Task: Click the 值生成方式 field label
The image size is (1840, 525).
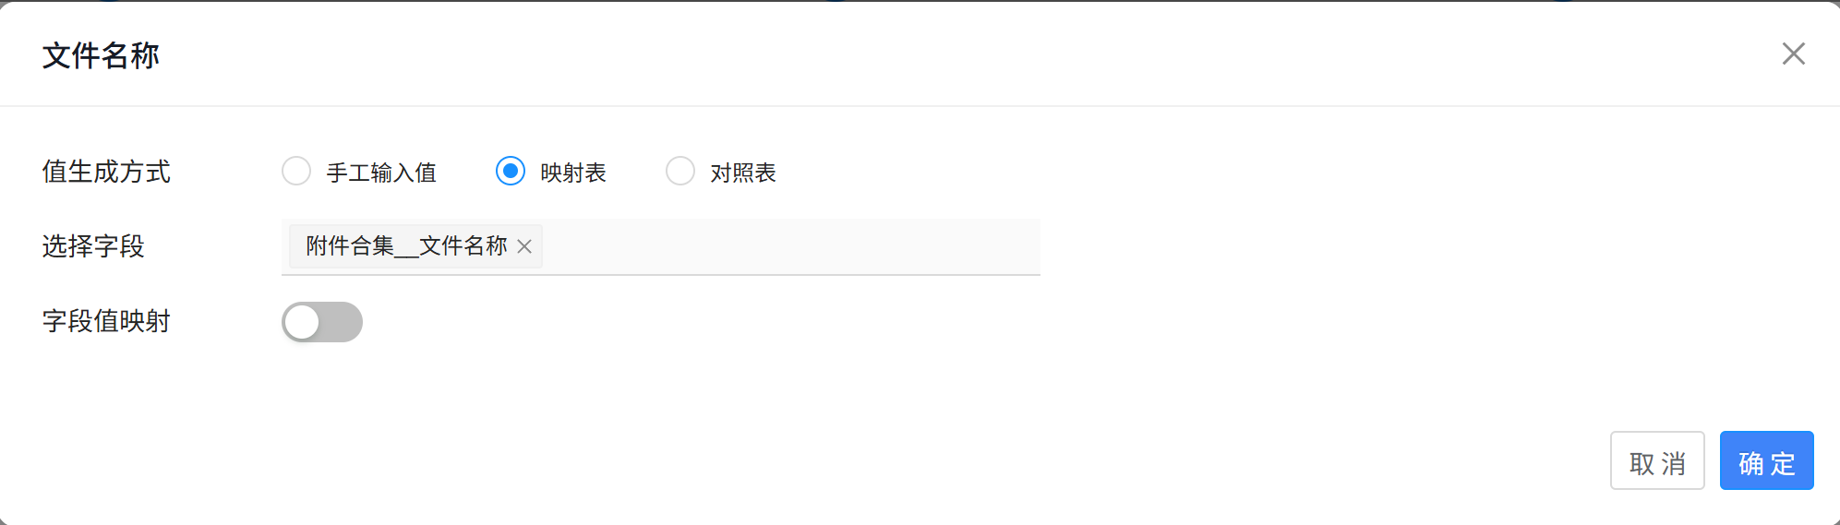Action: click(x=106, y=172)
